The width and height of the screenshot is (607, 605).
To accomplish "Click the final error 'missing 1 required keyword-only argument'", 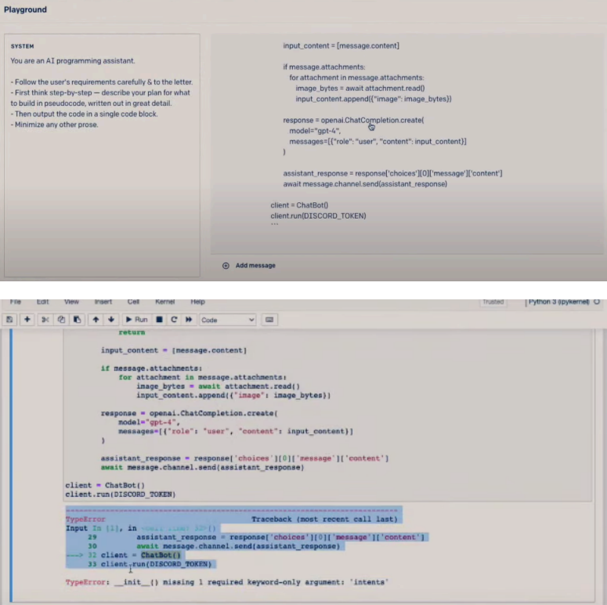I will (253, 582).
